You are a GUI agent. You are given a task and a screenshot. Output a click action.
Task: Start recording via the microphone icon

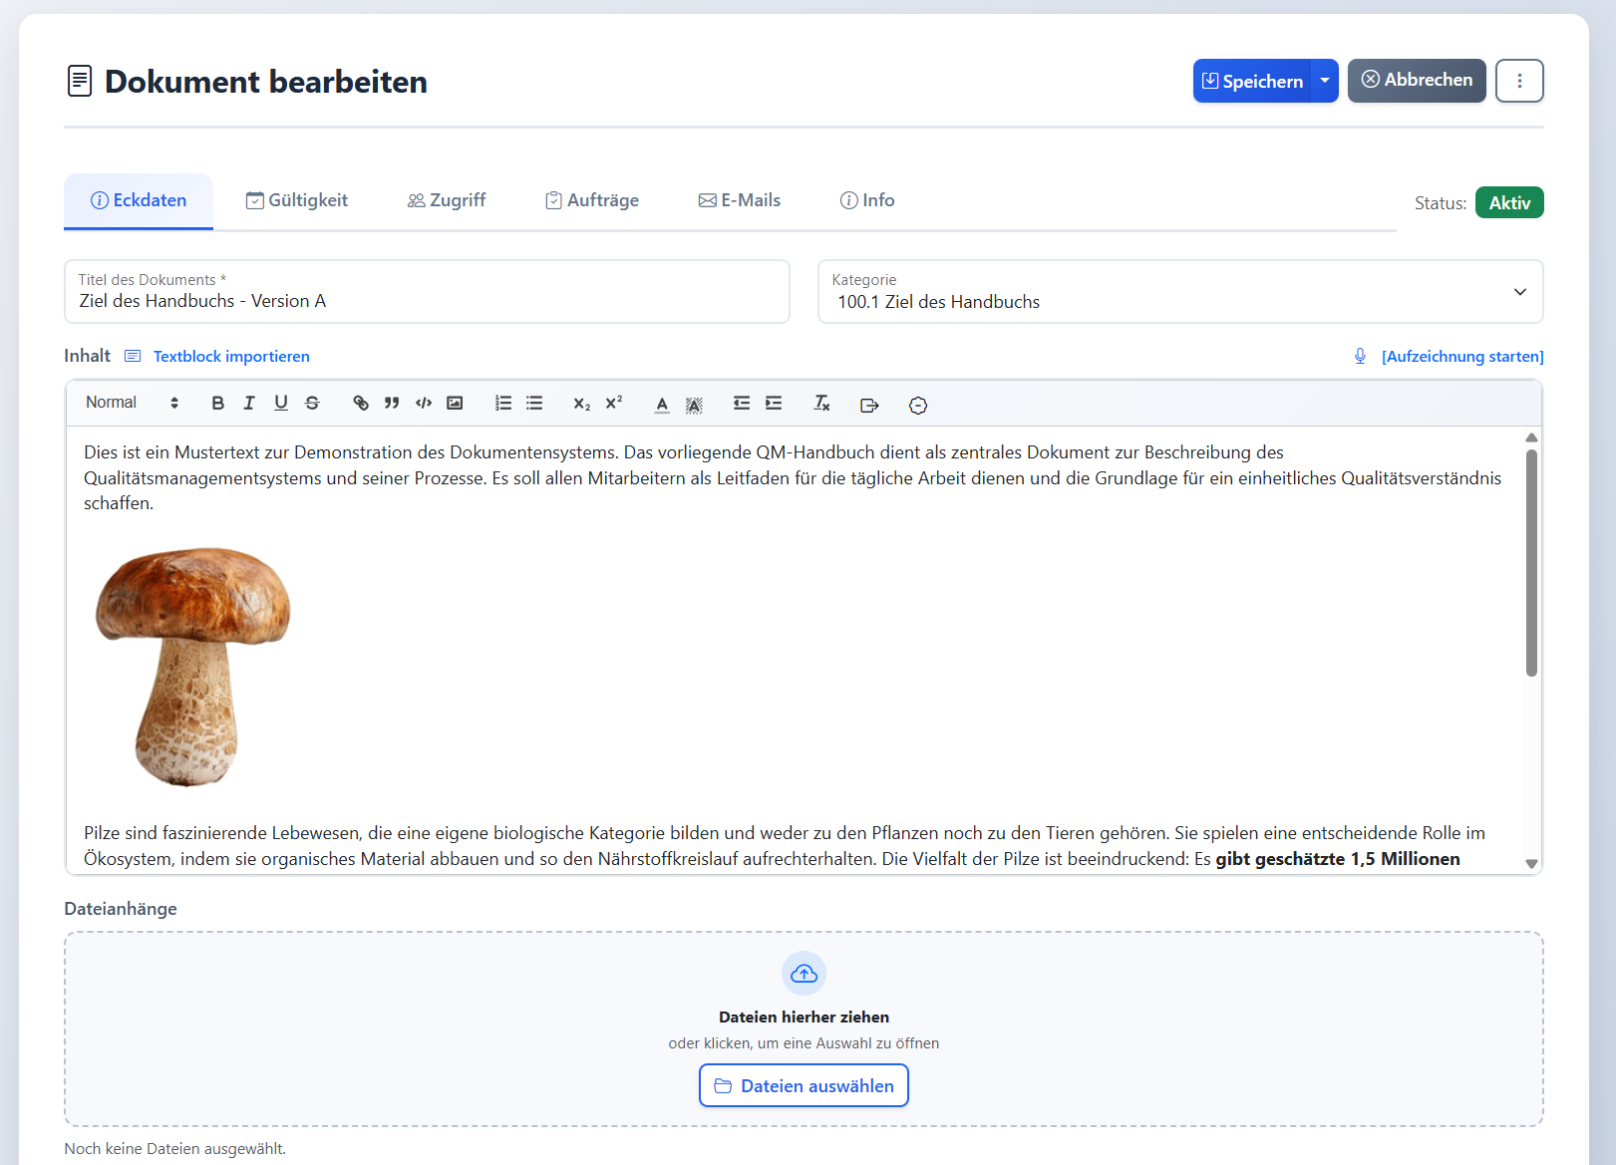[1359, 356]
